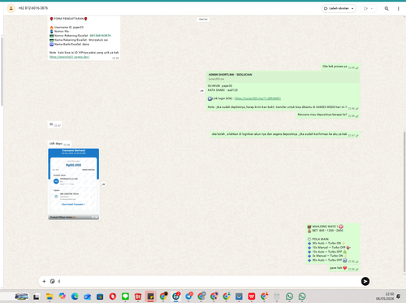Launch Copilot from the taskbar
The height and width of the screenshot is (303, 406).
click(x=62, y=297)
